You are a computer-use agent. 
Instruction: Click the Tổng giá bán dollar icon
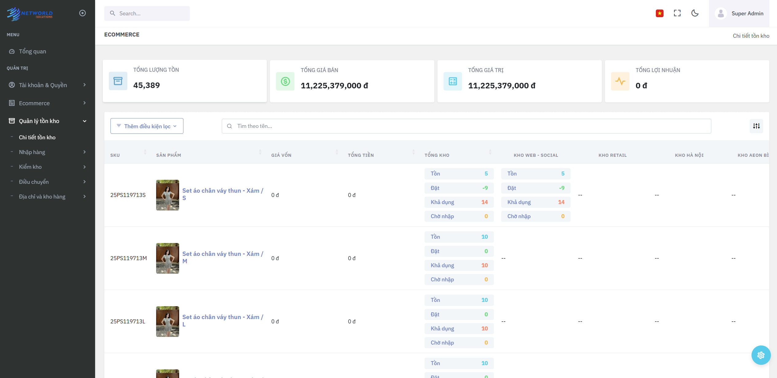(x=285, y=81)
